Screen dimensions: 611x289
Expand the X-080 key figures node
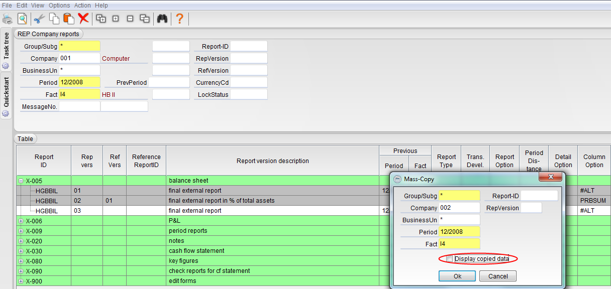(x=21, y=261)
